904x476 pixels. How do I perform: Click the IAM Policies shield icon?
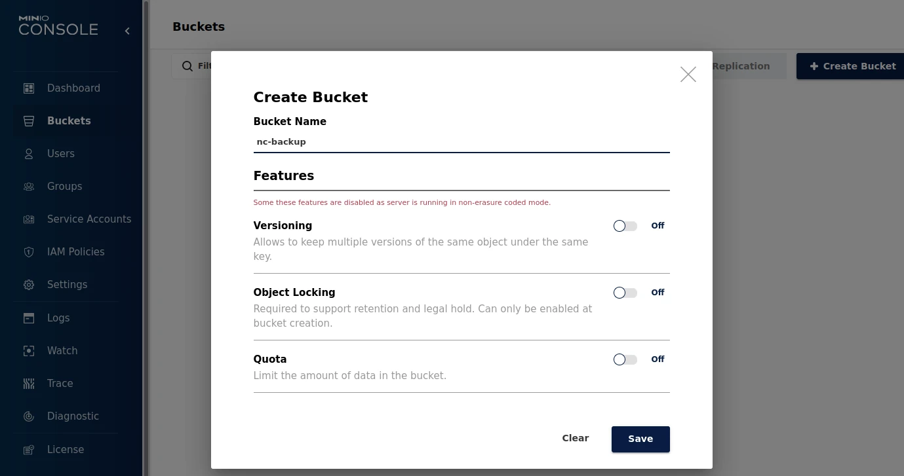click(29, 252)
